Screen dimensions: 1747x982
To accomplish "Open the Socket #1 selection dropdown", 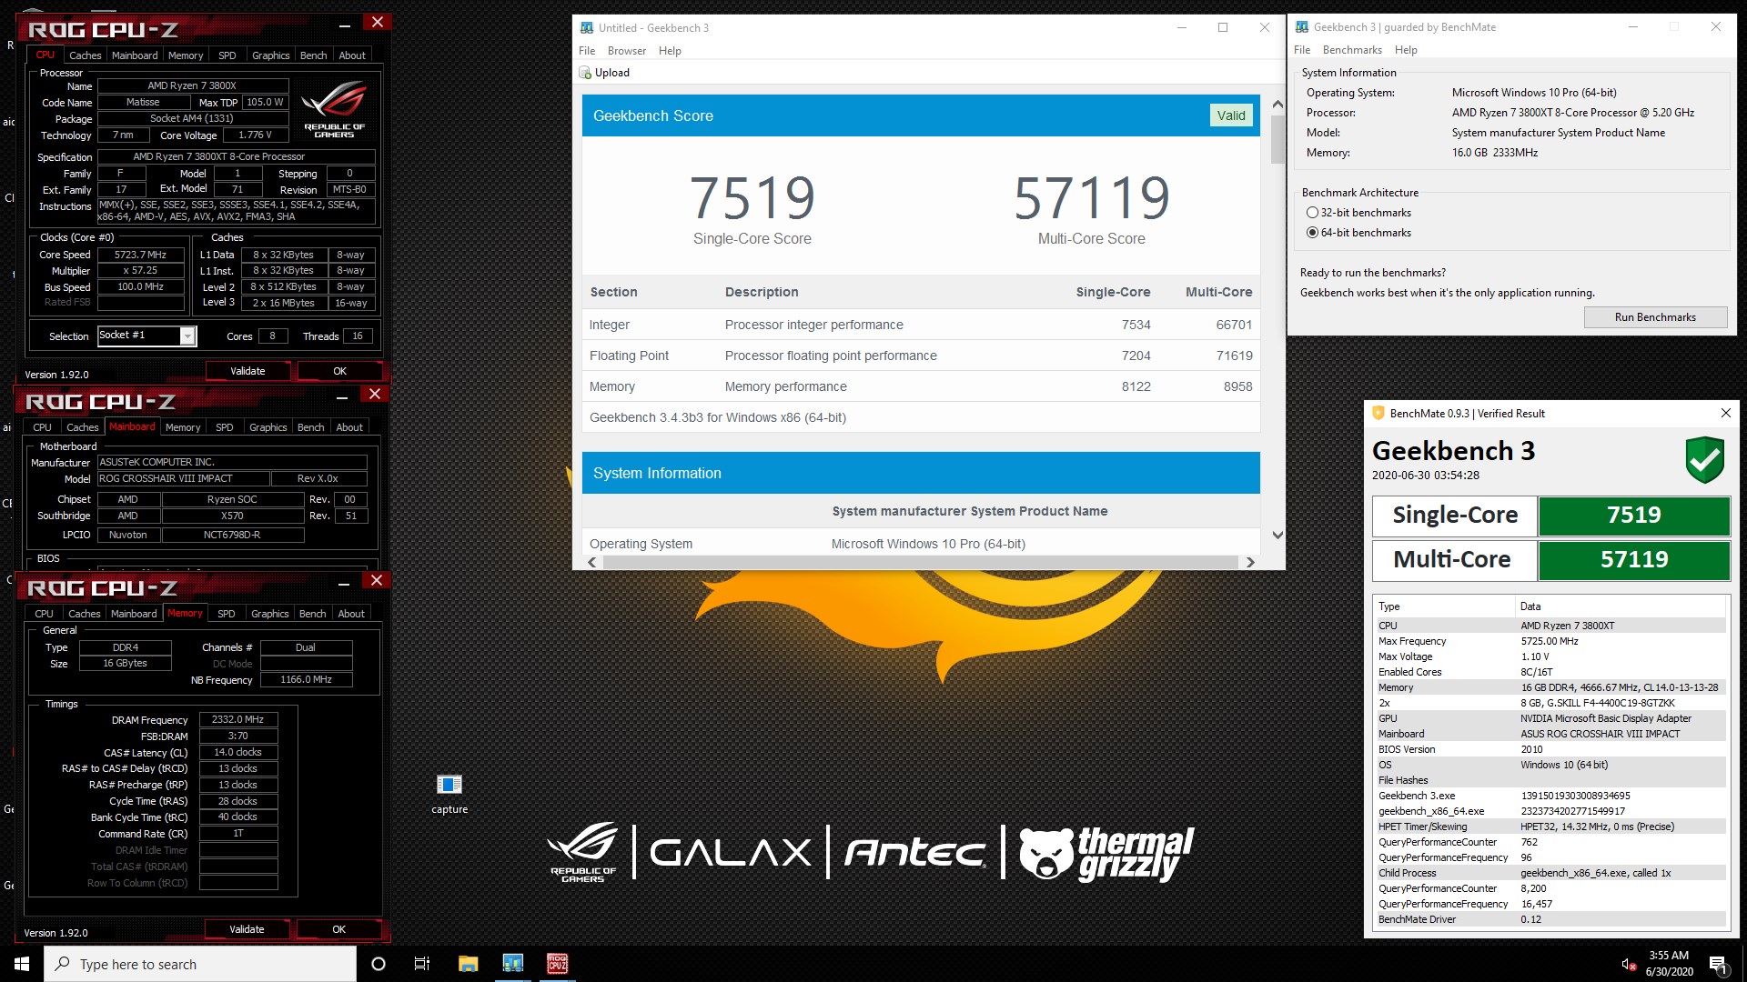I will tap(187, 336).
